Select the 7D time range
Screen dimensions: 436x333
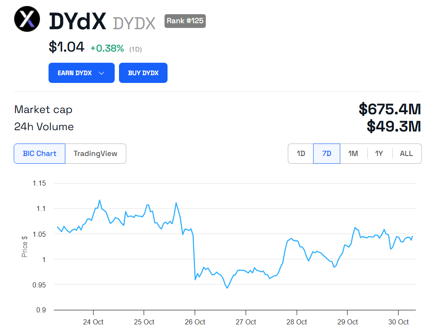(x=327, y=153)
